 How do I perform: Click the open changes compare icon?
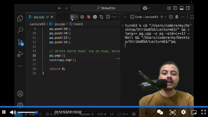(x=101, y=17)
